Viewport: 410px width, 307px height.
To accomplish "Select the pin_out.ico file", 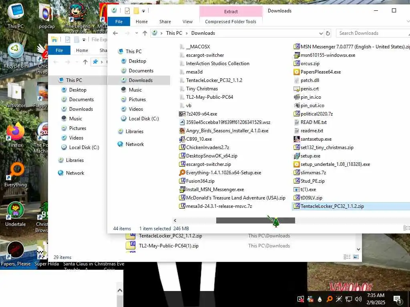I will pyautogui.click(x=309, y=106).
